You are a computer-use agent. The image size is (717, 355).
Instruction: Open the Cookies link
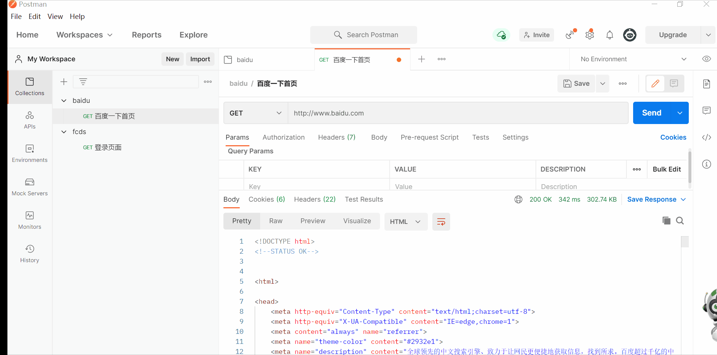(x=673, y=137)
